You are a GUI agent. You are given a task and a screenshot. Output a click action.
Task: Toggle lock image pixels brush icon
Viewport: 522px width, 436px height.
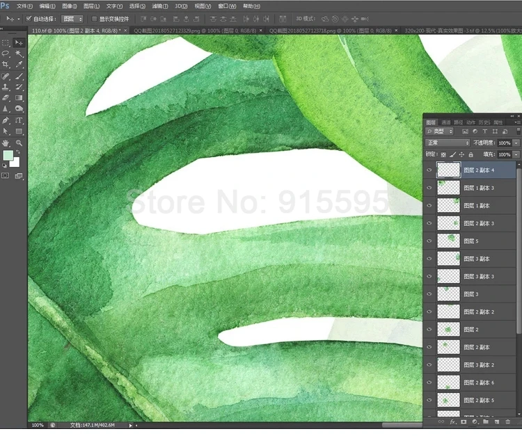coord(452,154)
